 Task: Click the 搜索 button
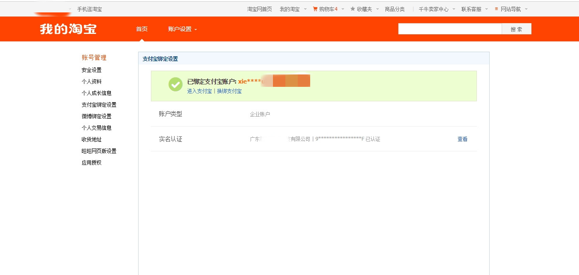click(517, 29)
